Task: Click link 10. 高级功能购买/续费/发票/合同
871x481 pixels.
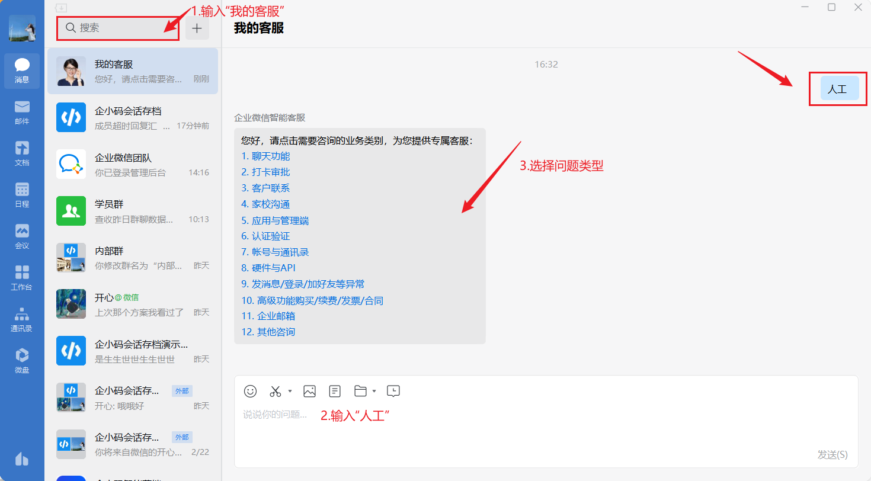Action: click(x=312, y=300)
